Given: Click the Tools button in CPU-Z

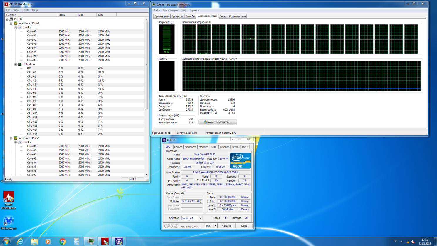Looking at the screenshot, I should (207, 226).
